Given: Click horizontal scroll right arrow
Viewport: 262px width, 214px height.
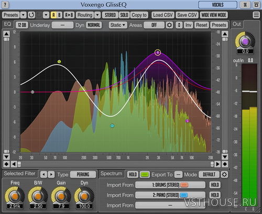Looking at the screenshot, I should click(217, 164).
